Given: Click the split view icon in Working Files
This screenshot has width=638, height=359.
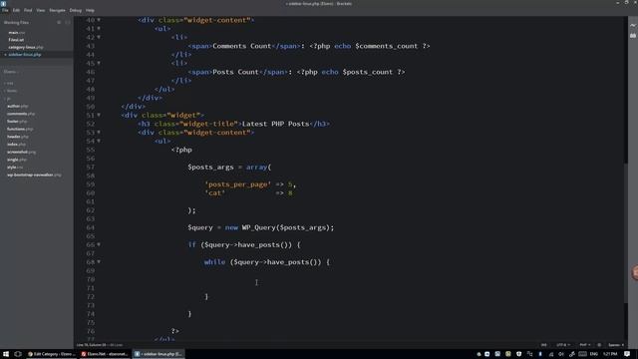Looking at the screenshot, I should click(68, 22).
